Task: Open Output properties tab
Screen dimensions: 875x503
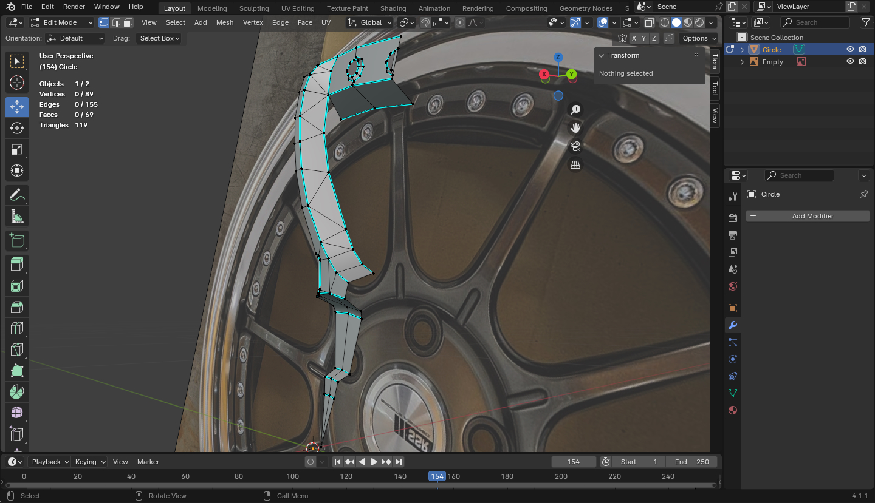Action: click(x=733, y=235)
